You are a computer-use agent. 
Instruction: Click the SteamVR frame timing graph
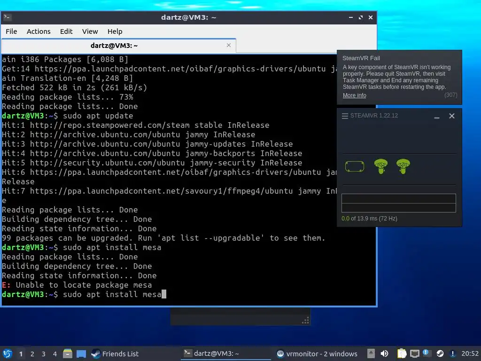pyautogui.click(x=399, y=203)
